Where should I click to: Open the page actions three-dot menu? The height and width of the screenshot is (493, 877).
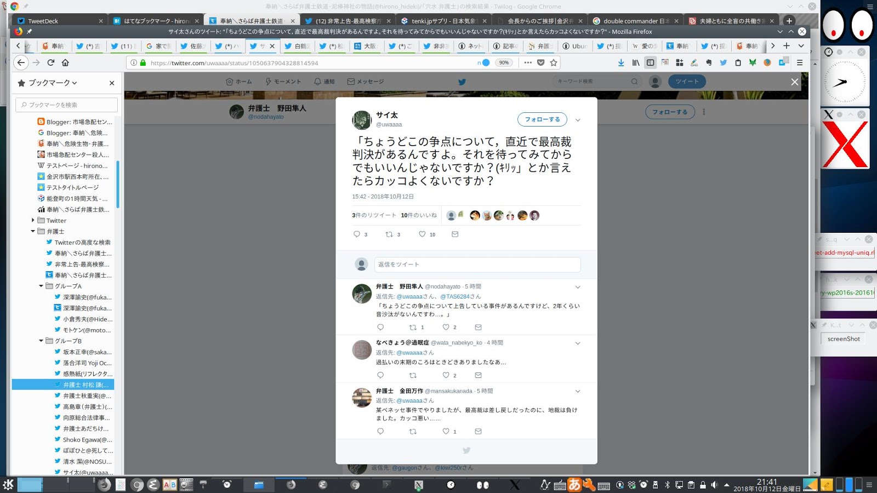(528, 62)
